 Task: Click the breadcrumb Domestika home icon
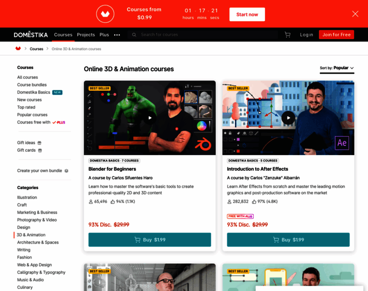point(18,48)
